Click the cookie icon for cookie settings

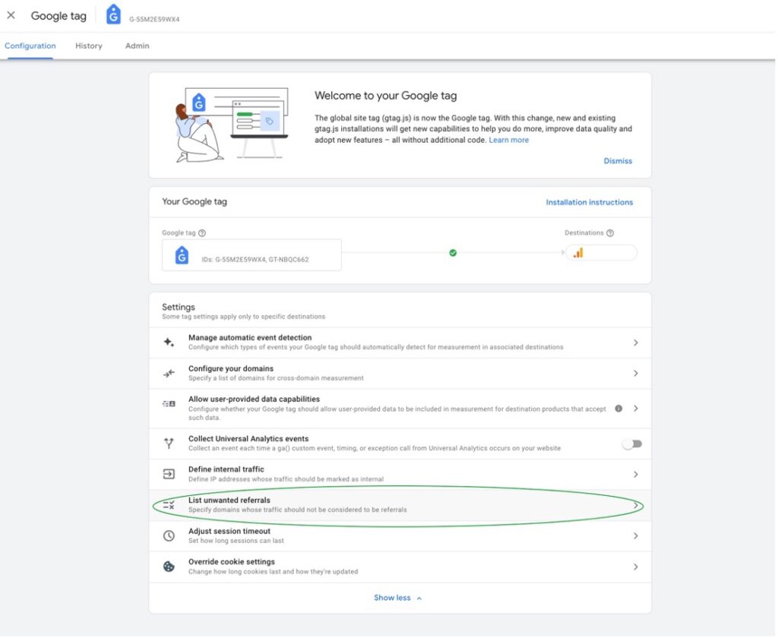click(169, 567)
